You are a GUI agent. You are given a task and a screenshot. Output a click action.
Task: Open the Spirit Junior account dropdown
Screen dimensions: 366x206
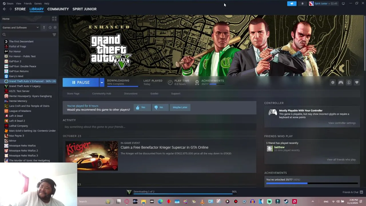click(323, 3)
